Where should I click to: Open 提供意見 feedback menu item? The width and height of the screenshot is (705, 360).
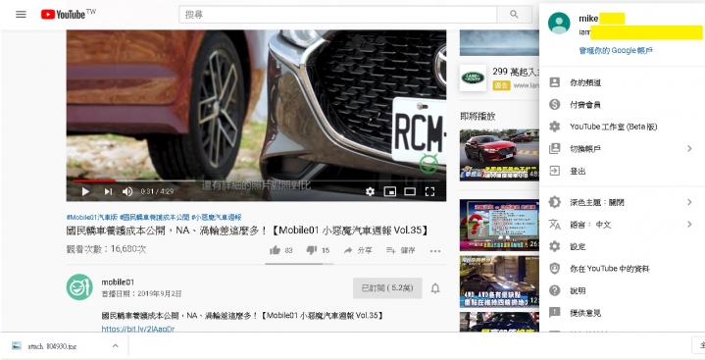coord(622,313)
